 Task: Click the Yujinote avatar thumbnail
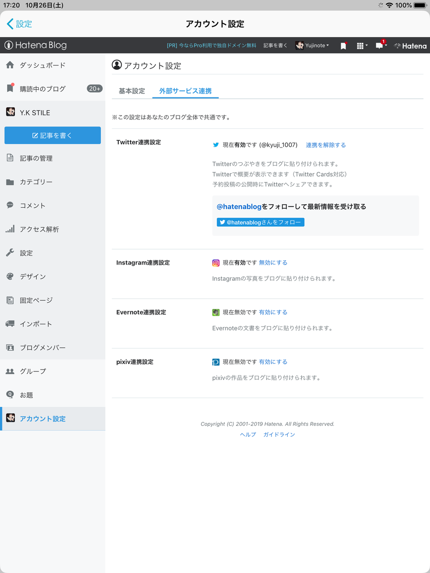coord(300,46)
